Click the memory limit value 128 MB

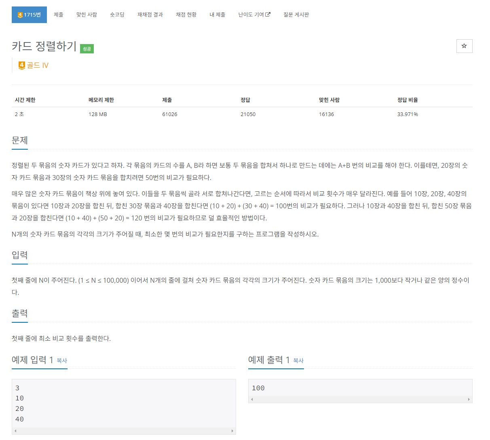pos(98,114)
